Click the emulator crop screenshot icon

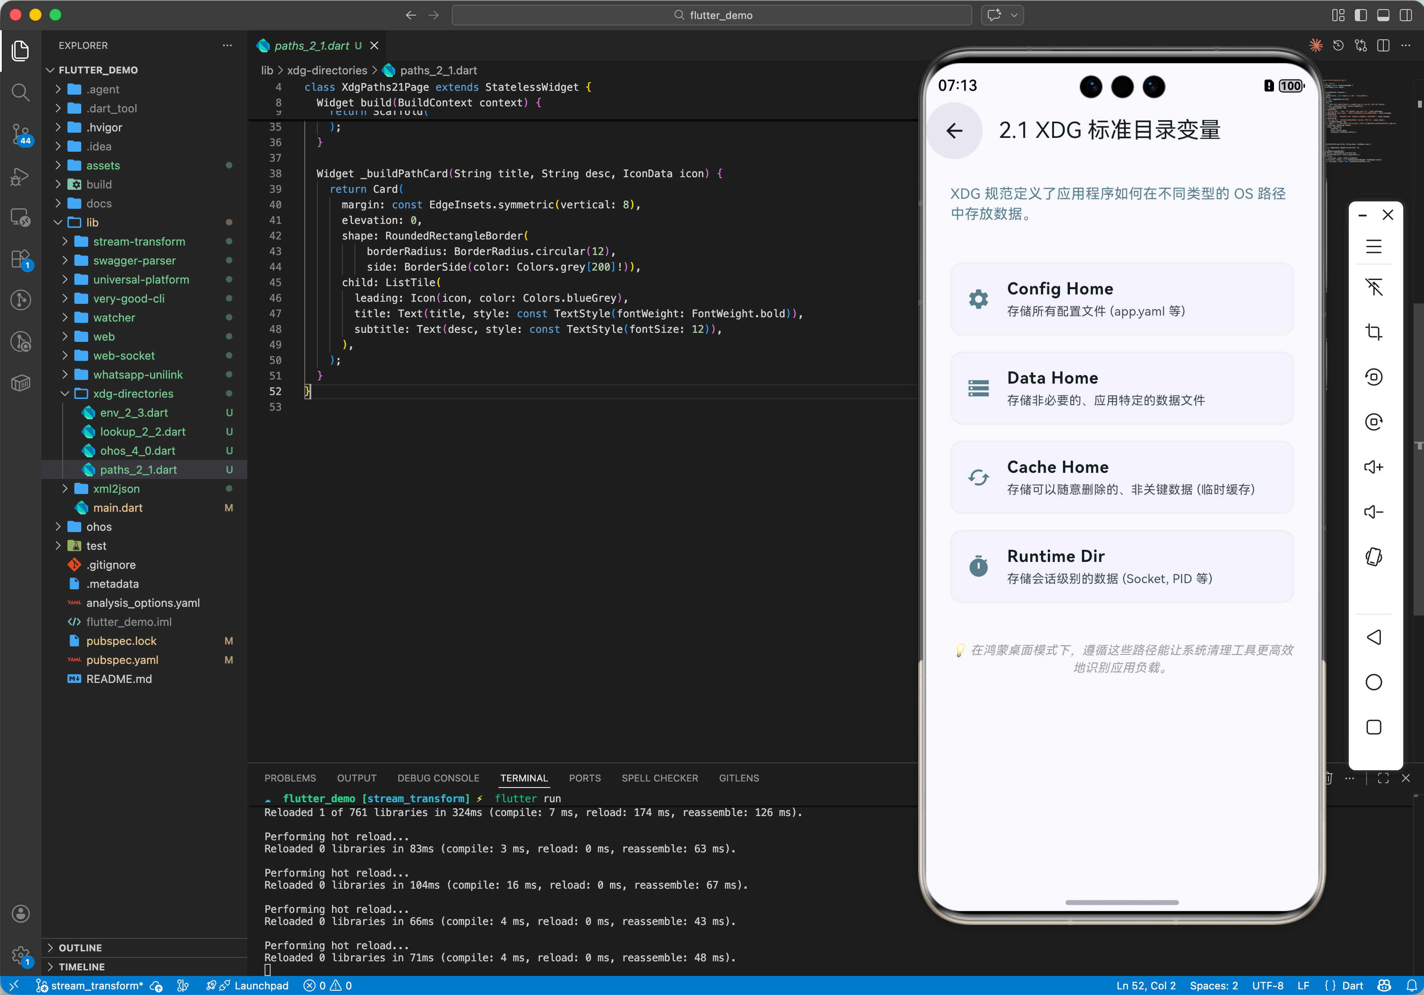[1373, 332]
